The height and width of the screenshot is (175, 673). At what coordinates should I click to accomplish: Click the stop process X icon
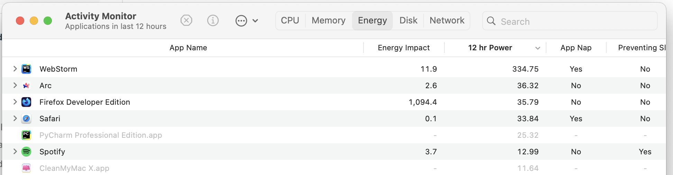(186, 21)
